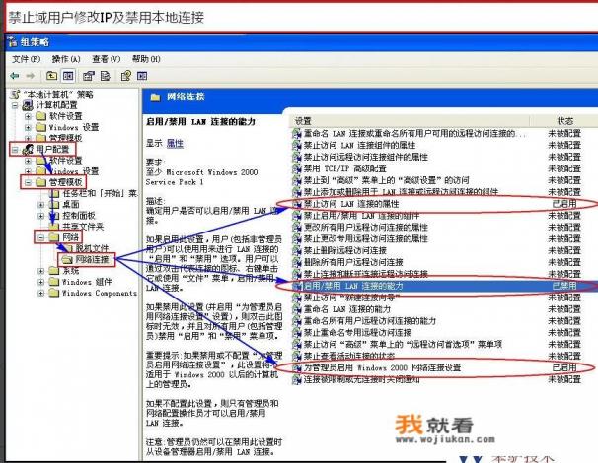Viewport: 598px width, 463px height.
Task: Open the 帮助(H) menu
Action: click(146, 59)
